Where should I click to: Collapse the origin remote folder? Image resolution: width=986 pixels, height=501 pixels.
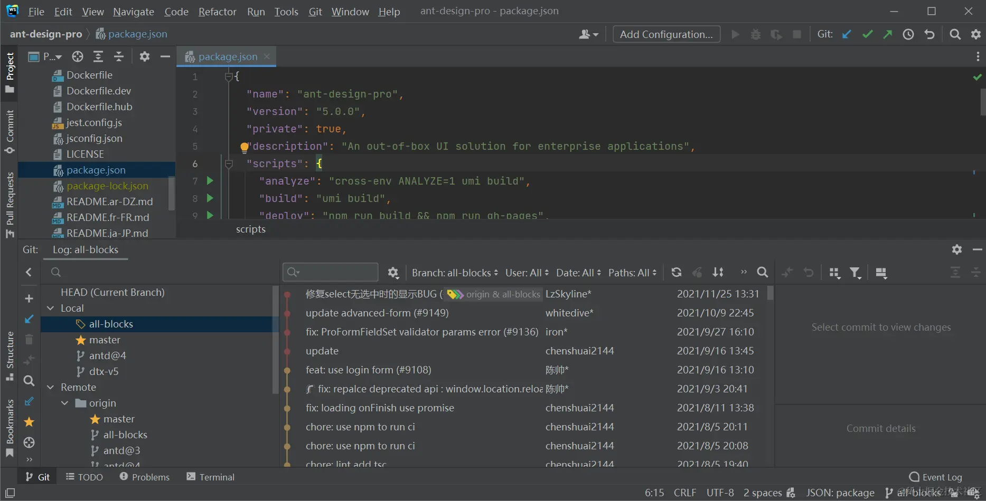65,403
